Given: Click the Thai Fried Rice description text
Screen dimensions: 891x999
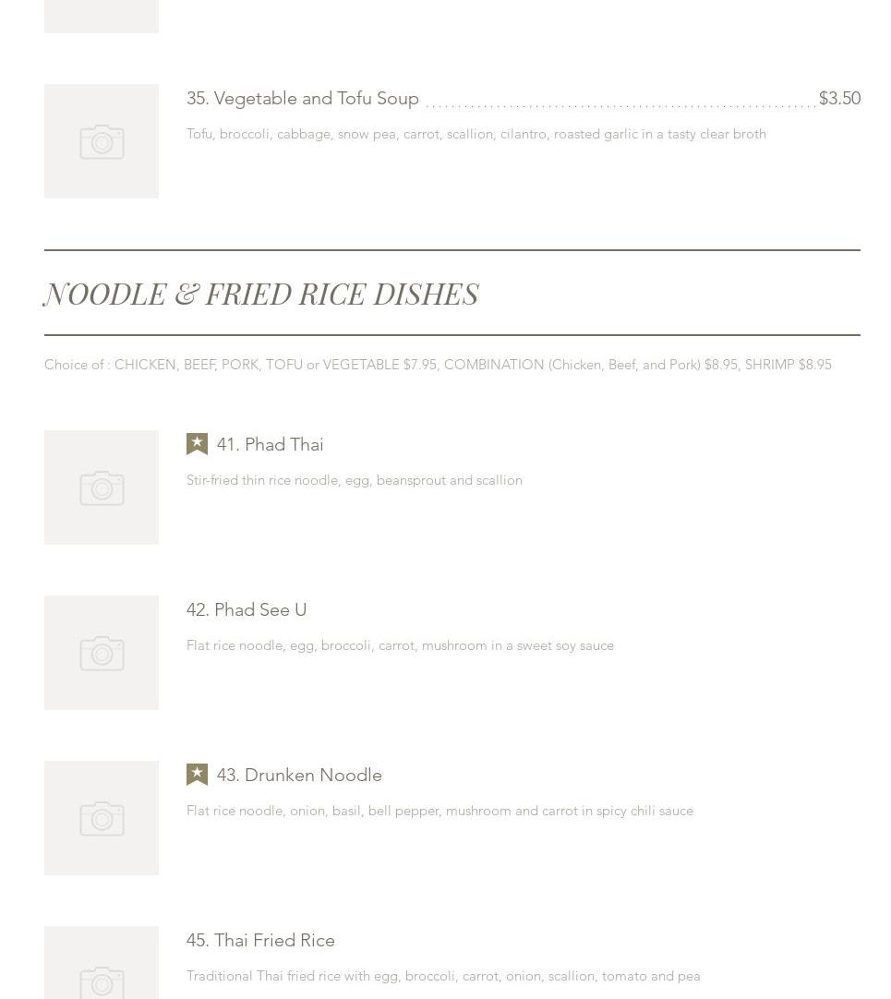Looking at the screenshot, I should pos(443,976).
